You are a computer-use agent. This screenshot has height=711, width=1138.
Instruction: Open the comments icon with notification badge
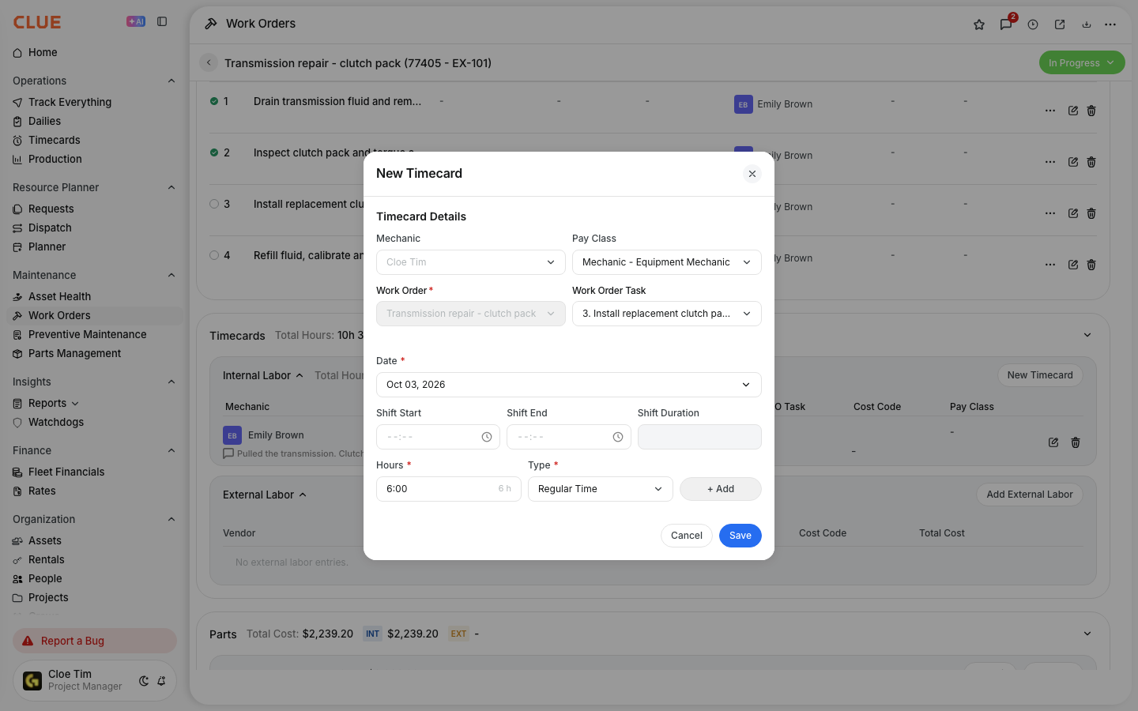pyautogui.click(x=1006, y=24)
